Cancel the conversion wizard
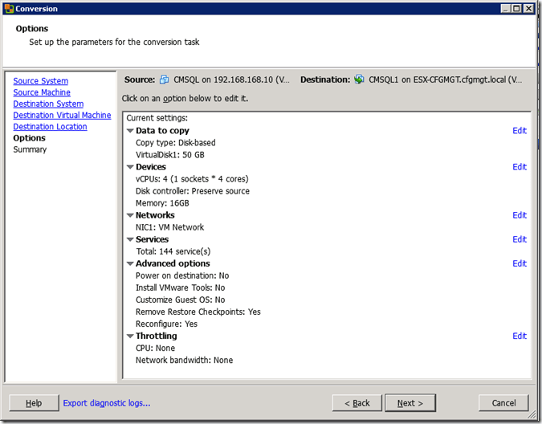The height and width of the screenshot is (424, 542). click(x=503, y=403)
